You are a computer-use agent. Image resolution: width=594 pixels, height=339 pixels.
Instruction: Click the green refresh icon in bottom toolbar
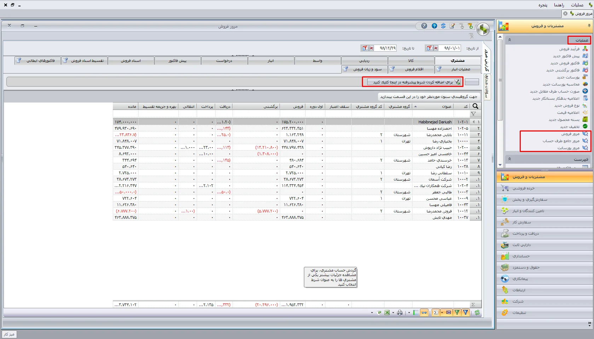[477, 312]
